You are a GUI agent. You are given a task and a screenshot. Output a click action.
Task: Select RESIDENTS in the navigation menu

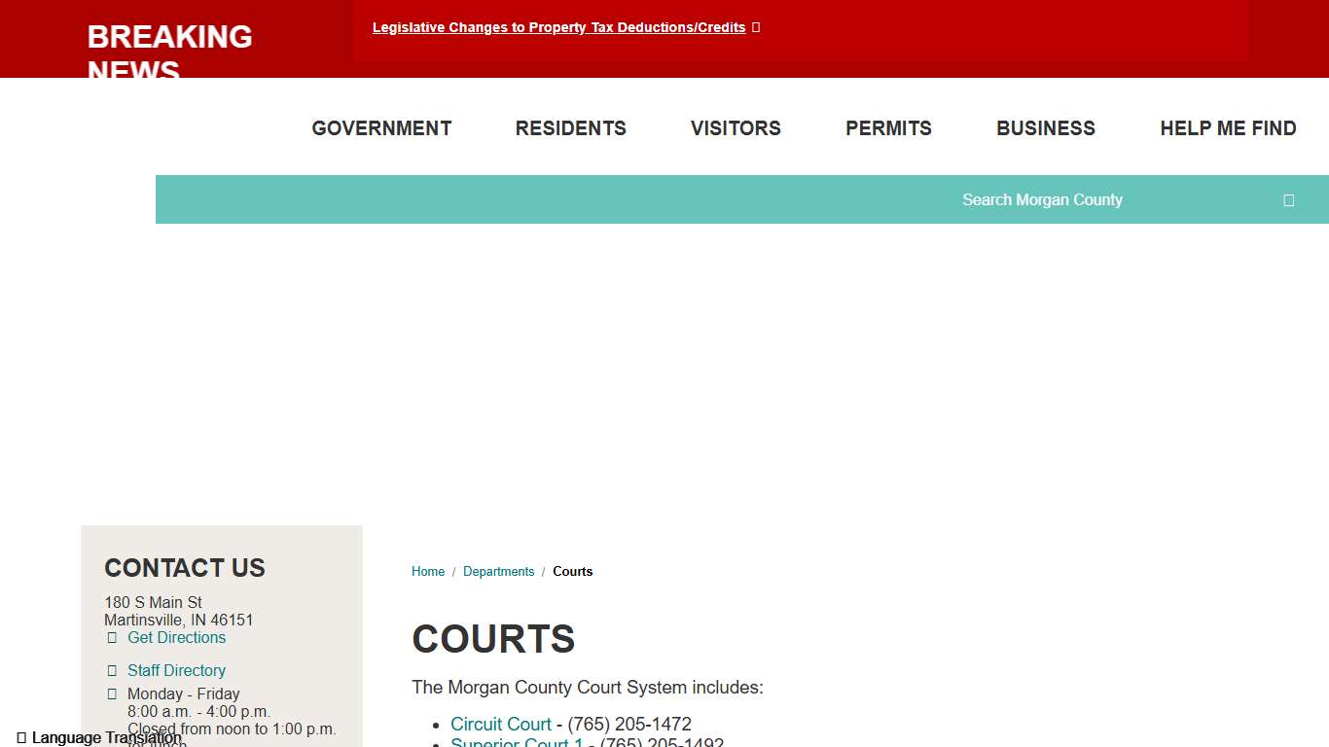coord(570,127)
